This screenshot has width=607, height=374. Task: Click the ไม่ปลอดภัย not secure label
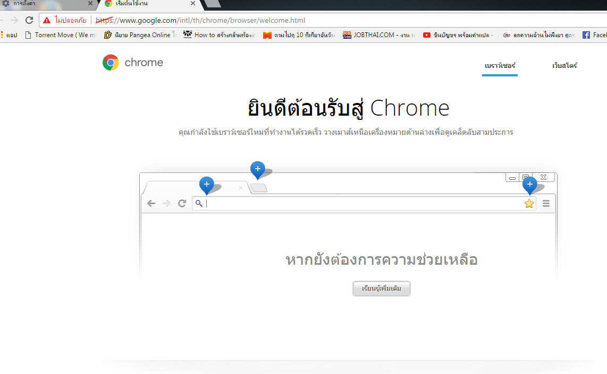tap(70, 20)
